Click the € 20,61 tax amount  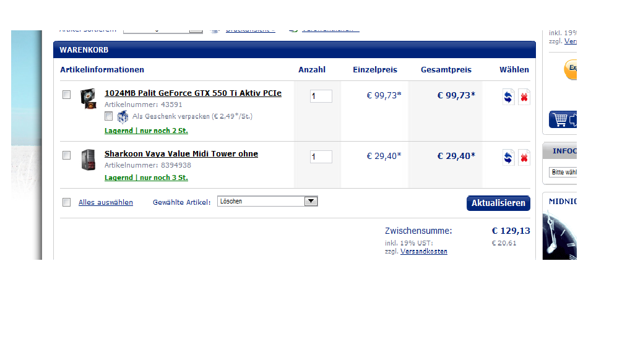(504, 243)
